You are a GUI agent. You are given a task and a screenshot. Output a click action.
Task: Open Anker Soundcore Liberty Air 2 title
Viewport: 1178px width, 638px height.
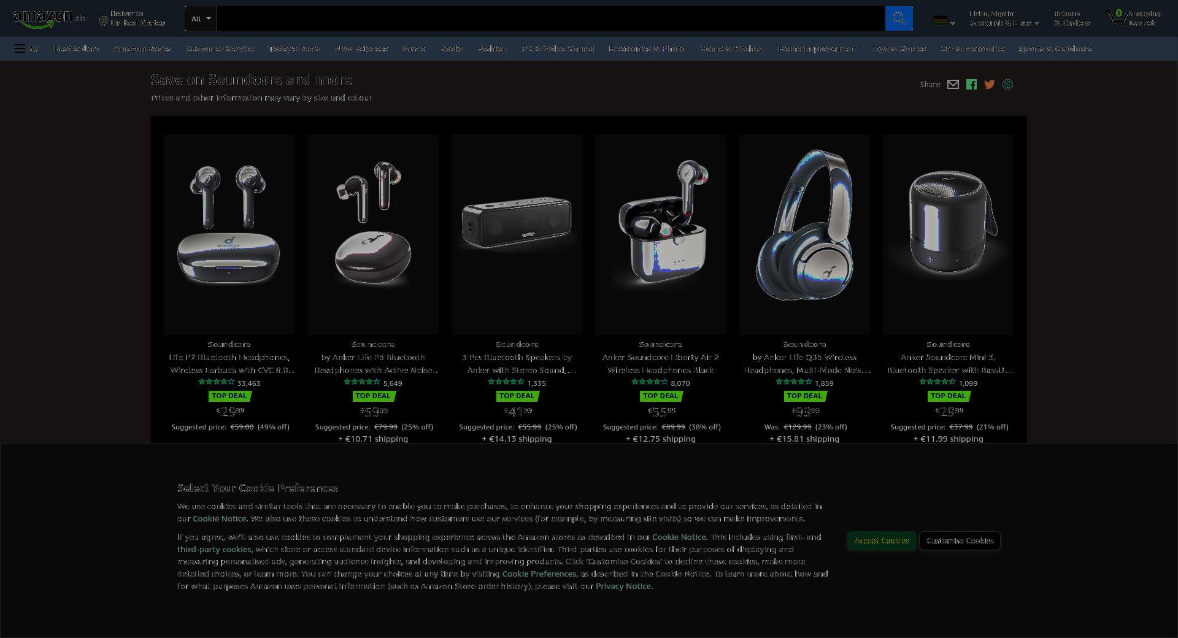pos(661,363)
